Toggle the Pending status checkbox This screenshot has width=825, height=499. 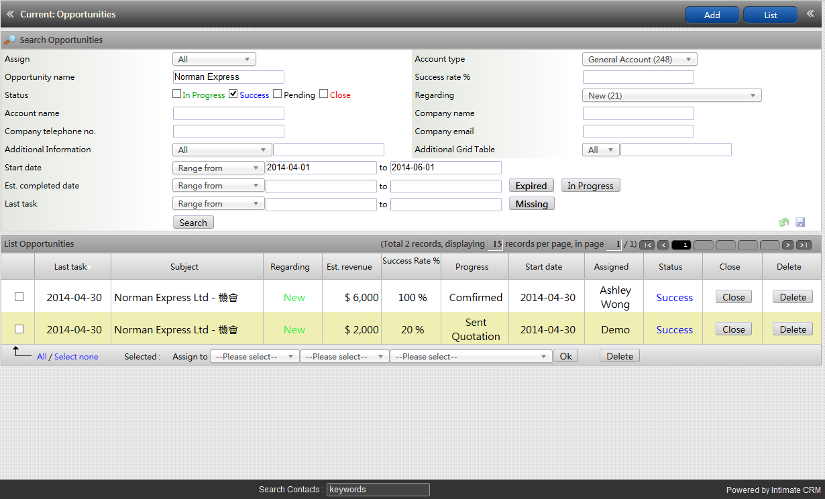pos(278,94)
